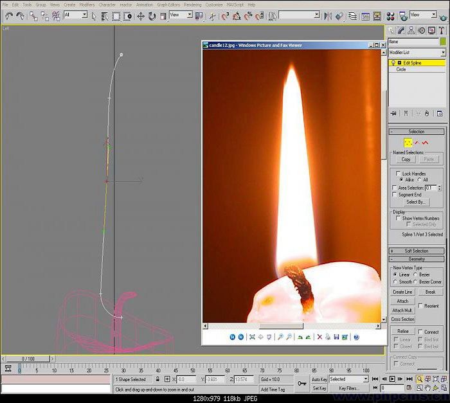The width and height of the screenshot is (450, 403).
Task: Open the Layer Manager
Action: click(x=353, y=16)
